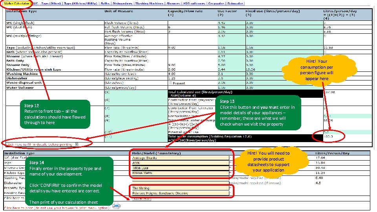
Task: Click the total water consumption result value
Action: click(328, 137)
